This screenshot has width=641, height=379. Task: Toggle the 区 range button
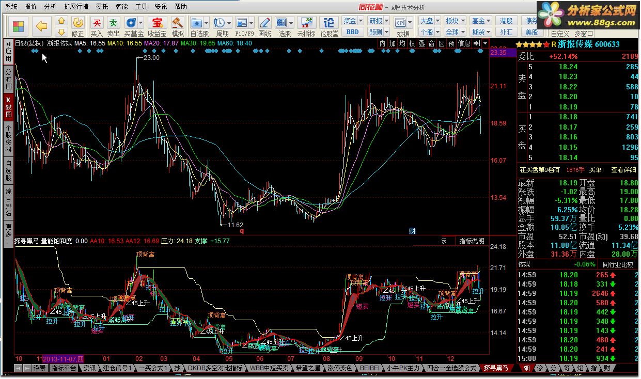[441, 43]
